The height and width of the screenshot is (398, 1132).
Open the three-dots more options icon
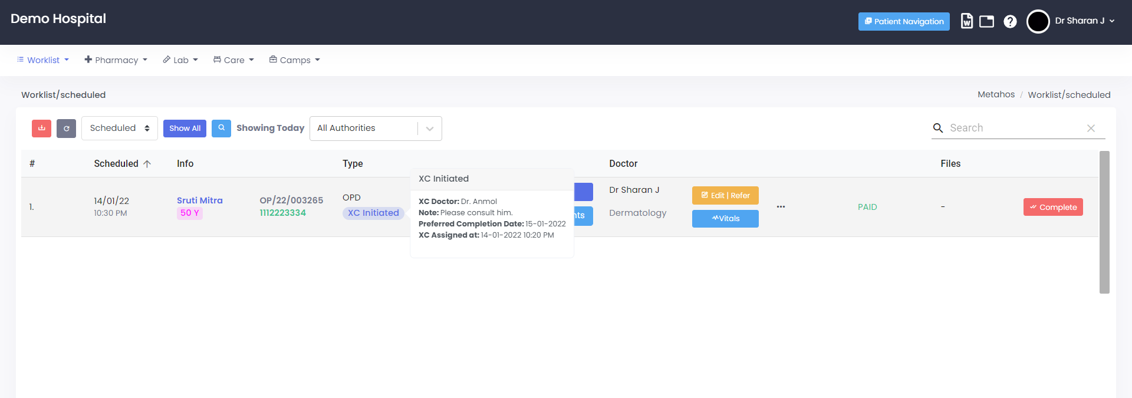tap(781, 207)
